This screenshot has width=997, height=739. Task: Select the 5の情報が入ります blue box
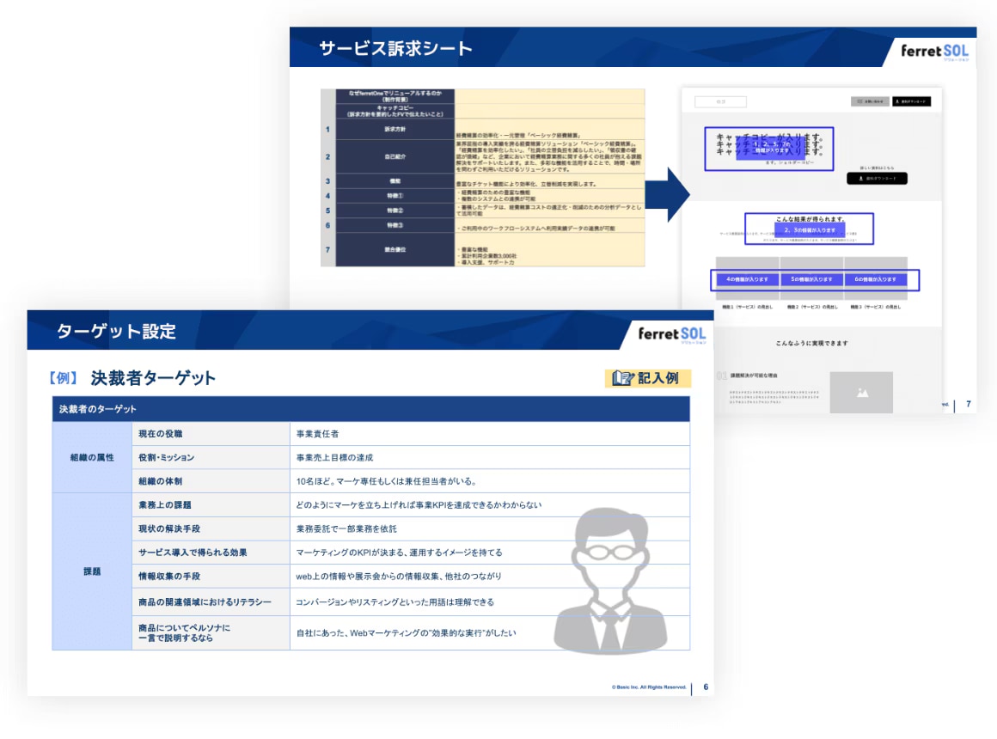tap(812, 279)
